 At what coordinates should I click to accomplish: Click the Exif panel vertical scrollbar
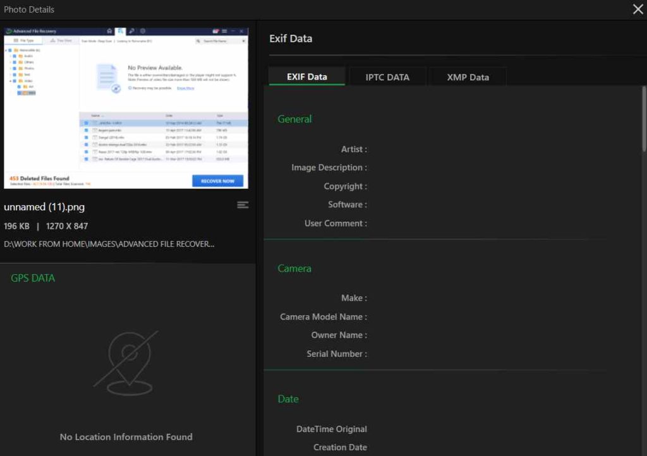point(644,119)
